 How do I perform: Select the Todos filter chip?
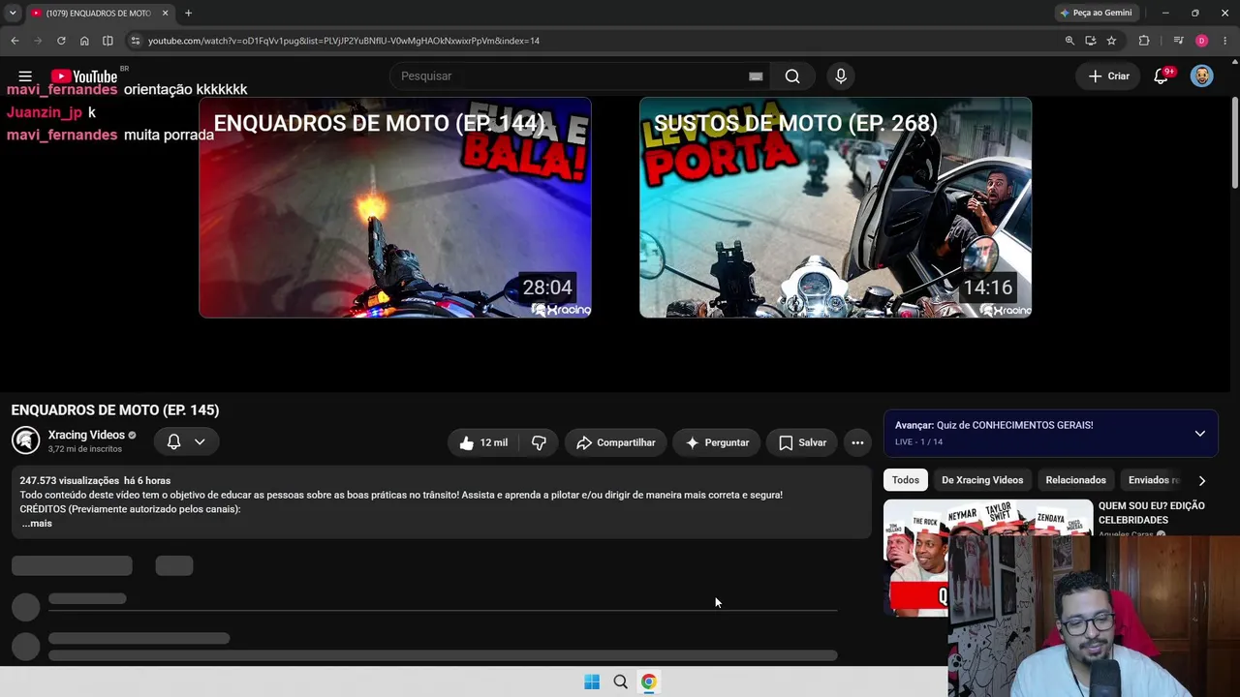[906, 480]
